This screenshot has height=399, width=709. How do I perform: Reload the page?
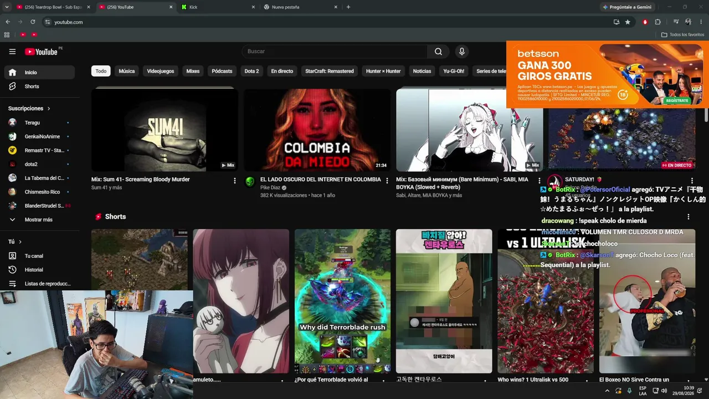pyautogui.click(x=33, y=22)
